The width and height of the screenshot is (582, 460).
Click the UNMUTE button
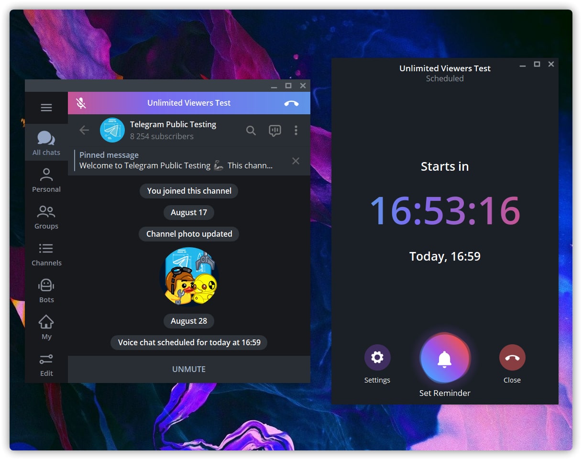tap(189, 369)
